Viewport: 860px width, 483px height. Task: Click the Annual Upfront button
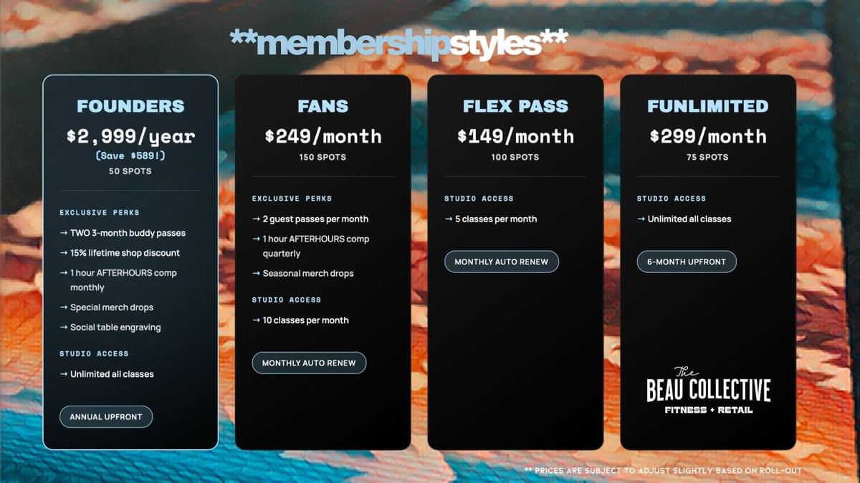(106, 417)
